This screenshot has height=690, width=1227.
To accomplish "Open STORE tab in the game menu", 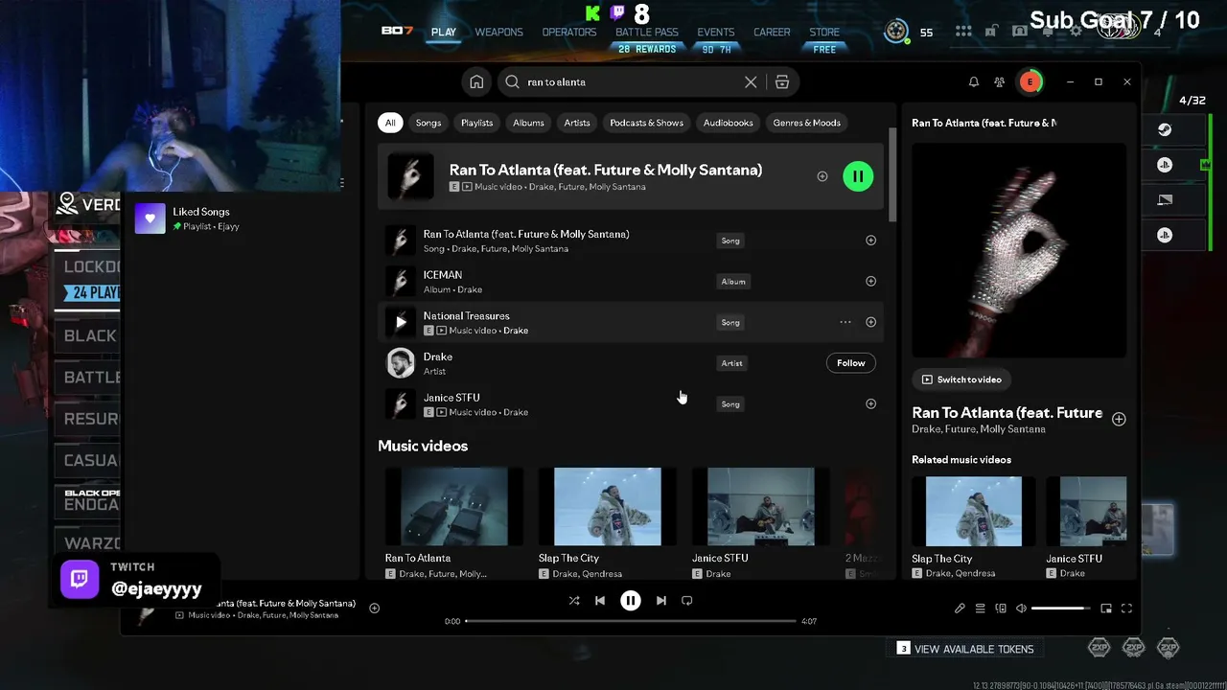I will click(x=824, y=33).
